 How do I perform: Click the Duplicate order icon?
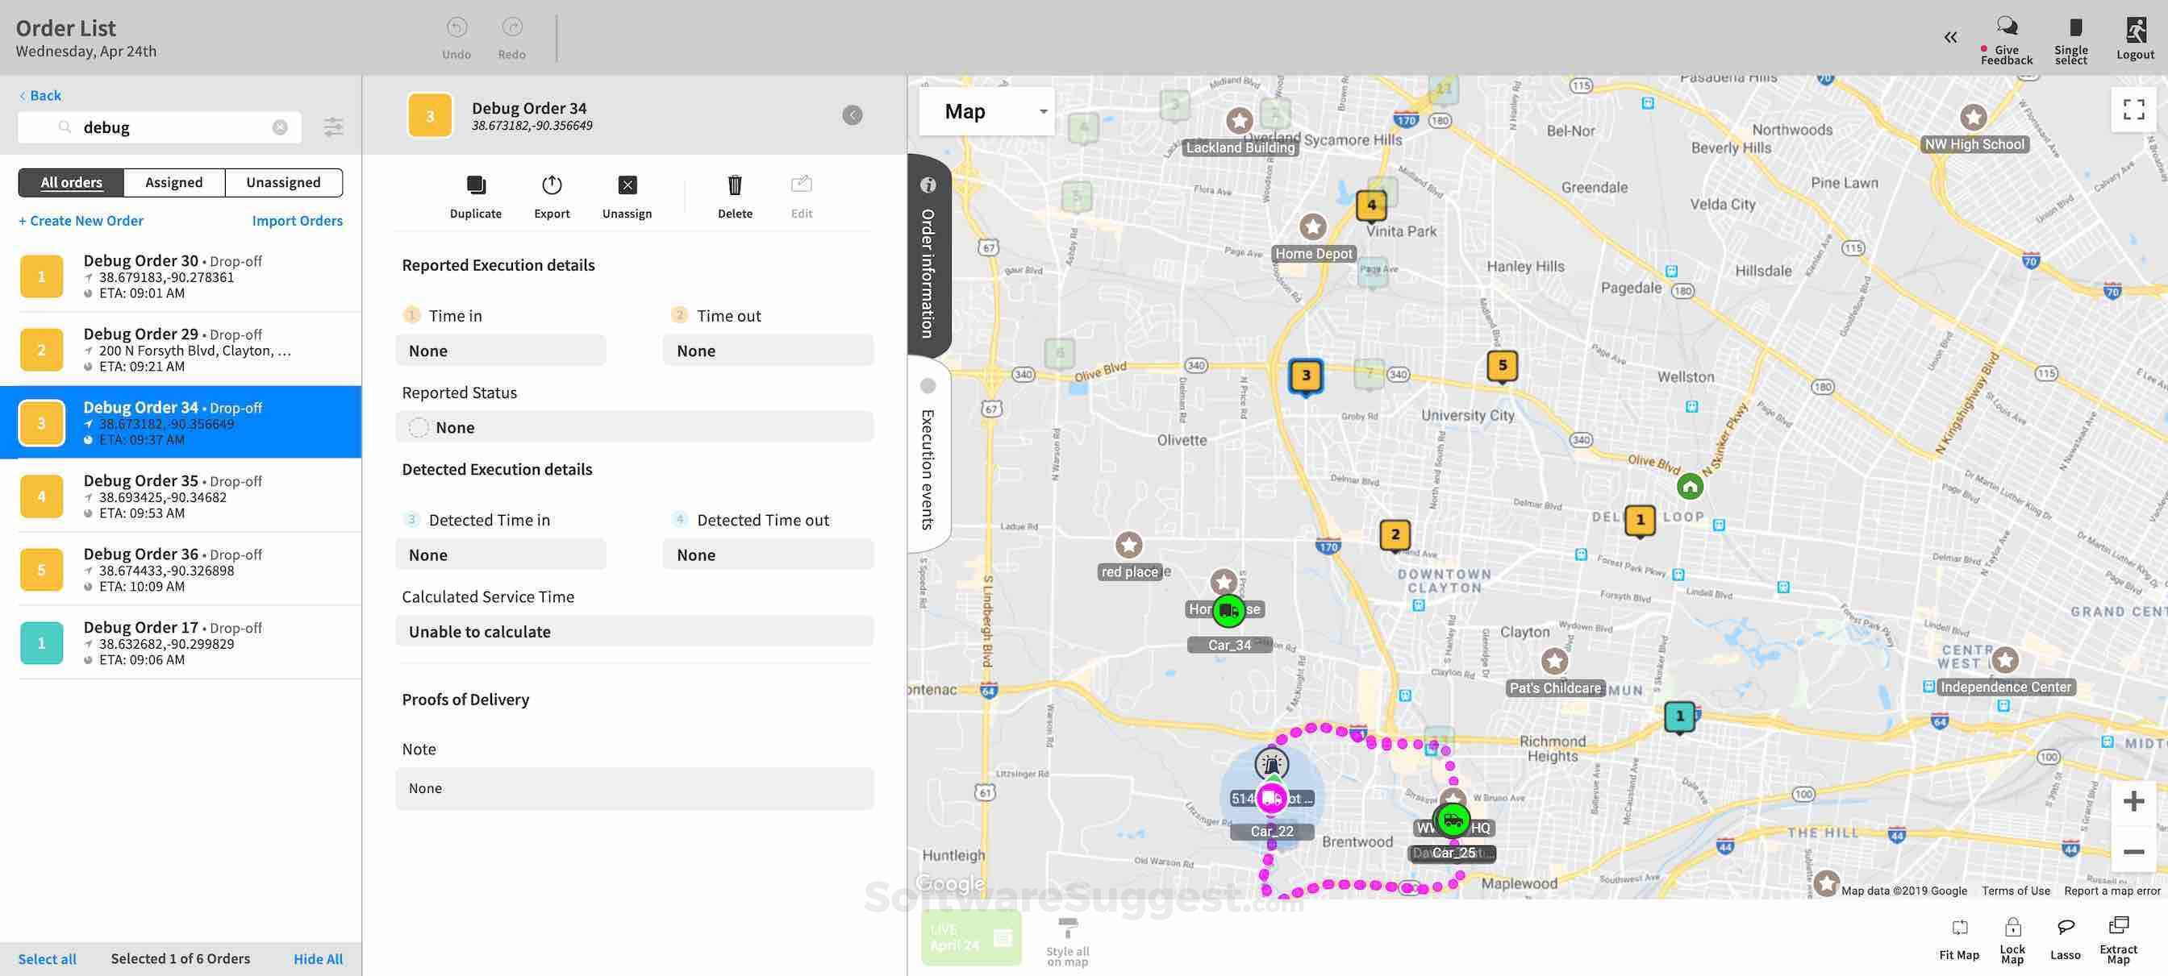coord(476,186)
